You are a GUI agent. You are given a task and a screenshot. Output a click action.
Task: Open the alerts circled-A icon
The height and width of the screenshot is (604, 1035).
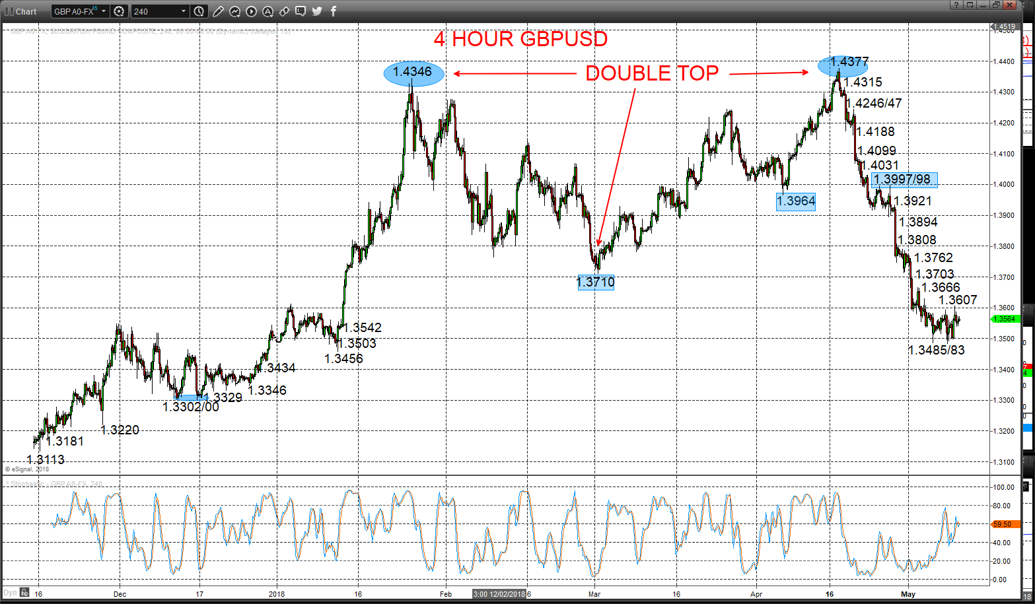(x=268, y=11)
